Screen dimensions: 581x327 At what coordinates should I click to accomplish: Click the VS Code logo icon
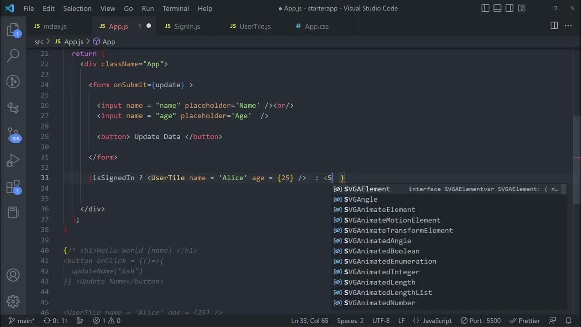[x=9, y=8]
